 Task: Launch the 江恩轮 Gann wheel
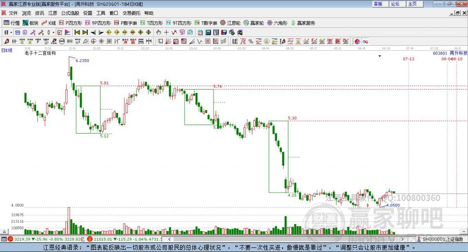pyautogui.click(x=230, y=23)
